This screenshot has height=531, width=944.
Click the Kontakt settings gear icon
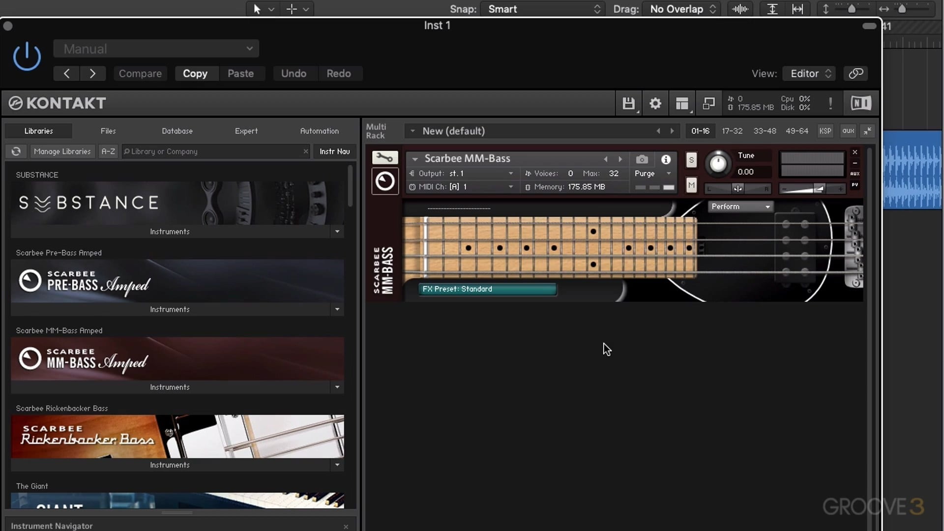(x=655, y=103)
